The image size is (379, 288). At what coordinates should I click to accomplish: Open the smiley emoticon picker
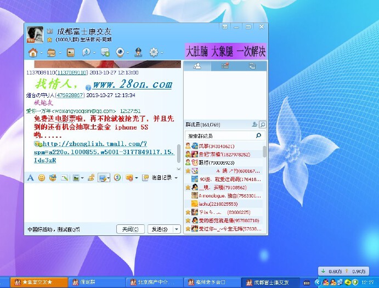pos(42,178)
